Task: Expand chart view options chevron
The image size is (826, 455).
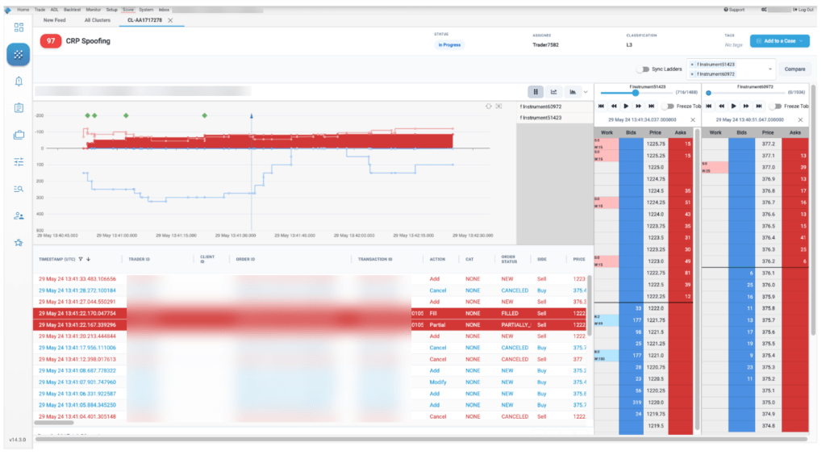Action: [586, 92]
